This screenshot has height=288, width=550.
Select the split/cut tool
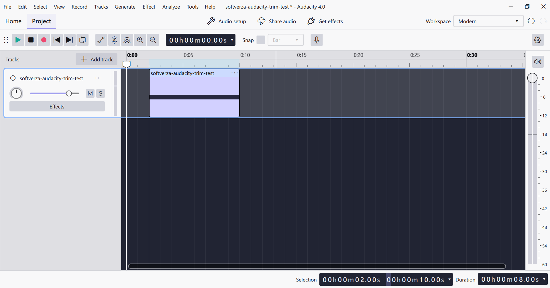pyautogui.click(x=114, y=40)
